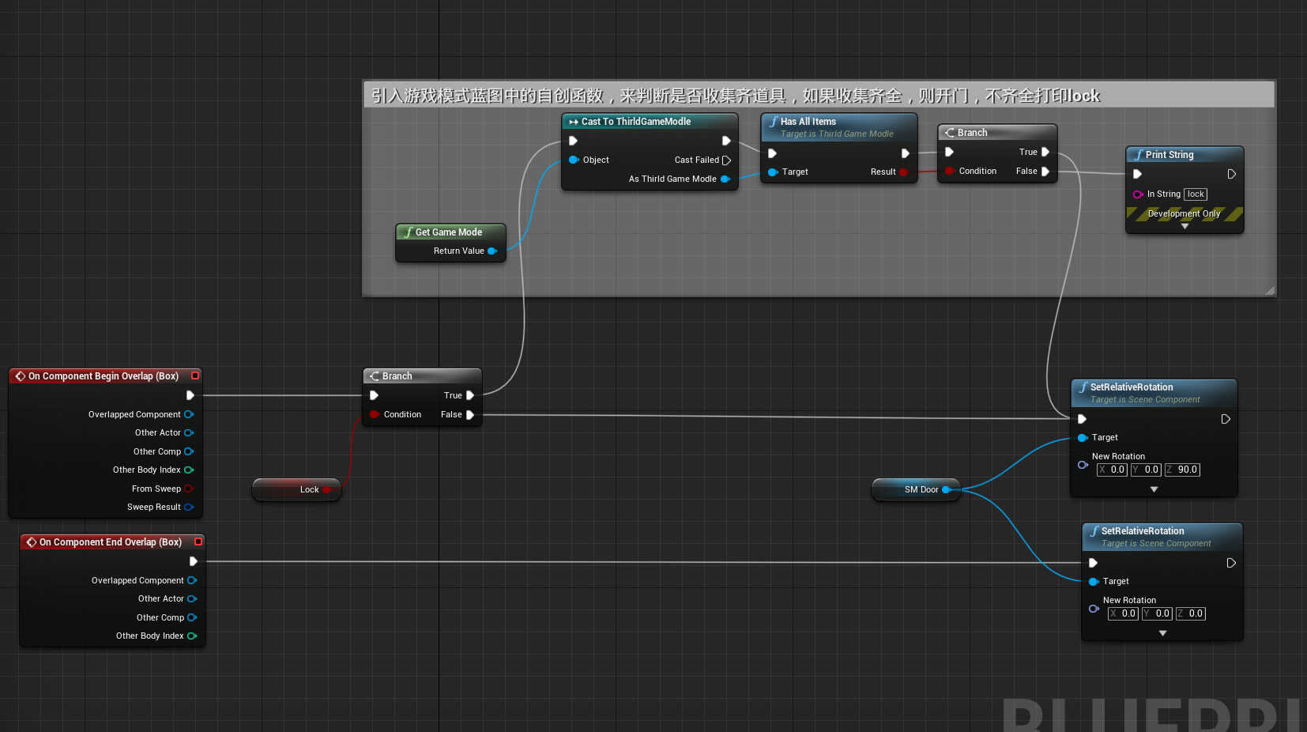Click the Other Body Index pin on End Overlap
Viewport: 1307px width, 732px height.
click(192, 636)
